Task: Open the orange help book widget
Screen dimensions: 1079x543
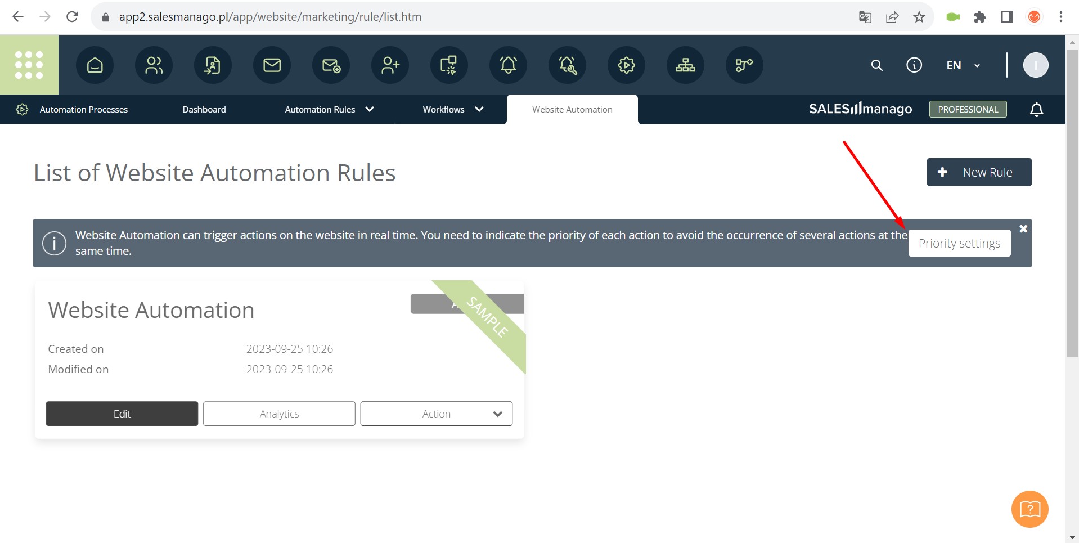Action: coord(1029,509)
